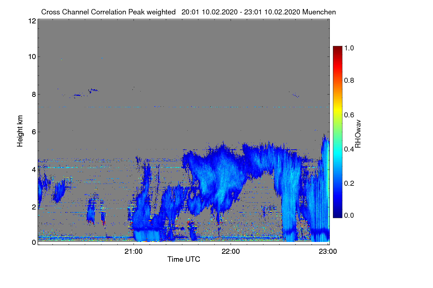Click the height tick label '10'

click(31, 57)
